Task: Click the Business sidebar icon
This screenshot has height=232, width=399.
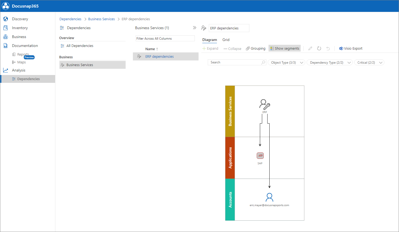Action: click(5, 37)
